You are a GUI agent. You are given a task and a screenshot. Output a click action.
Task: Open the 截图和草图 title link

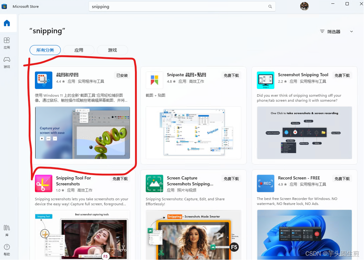click(67, 75)
